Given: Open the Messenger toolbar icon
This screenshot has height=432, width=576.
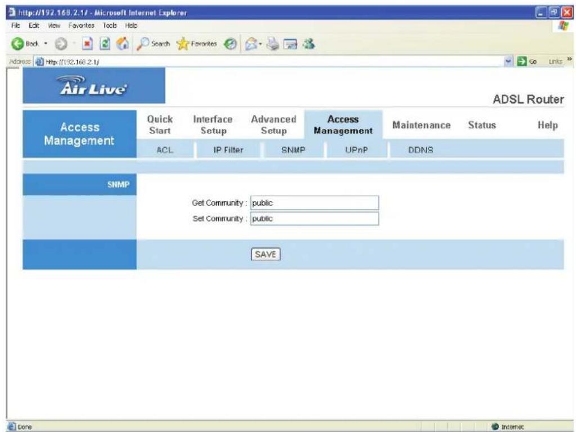Looking at the screenshot, I should point(309,44).
